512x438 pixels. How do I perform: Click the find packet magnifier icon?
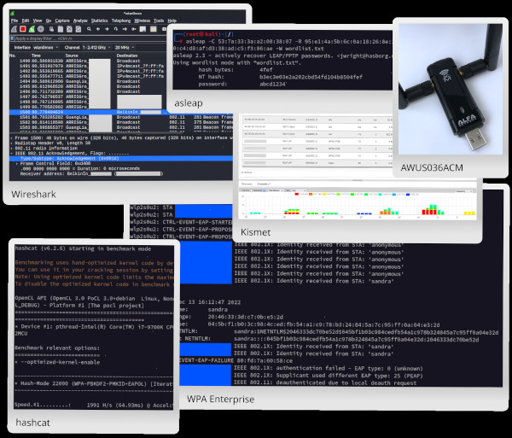pyautogui.click(x=89, y=29)
